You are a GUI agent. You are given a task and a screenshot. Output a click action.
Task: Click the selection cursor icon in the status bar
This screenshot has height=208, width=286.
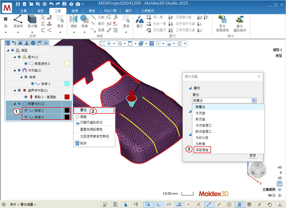[x=148, y=205]
